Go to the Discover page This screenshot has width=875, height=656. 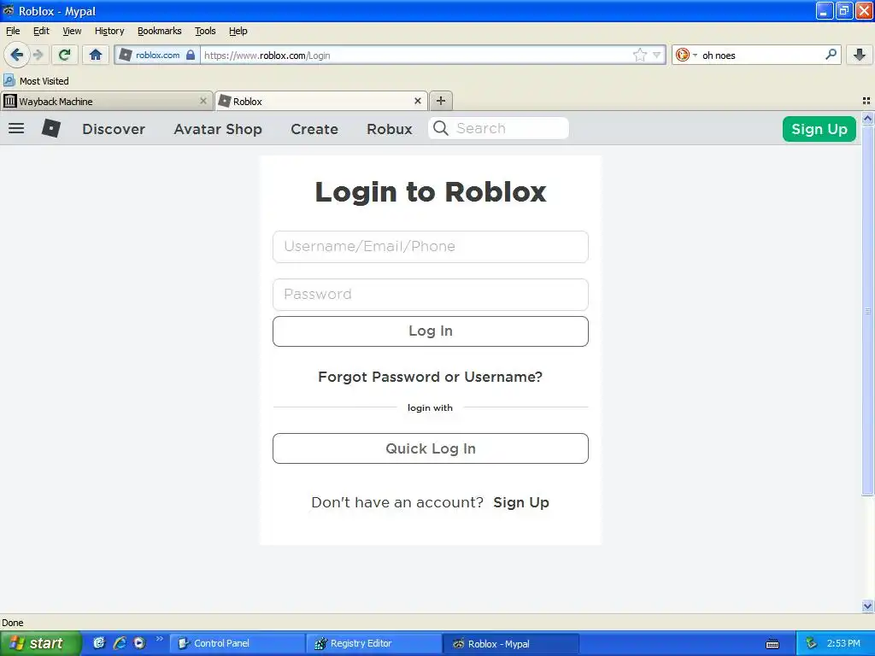pyautogui.click(x=114, y=129)
